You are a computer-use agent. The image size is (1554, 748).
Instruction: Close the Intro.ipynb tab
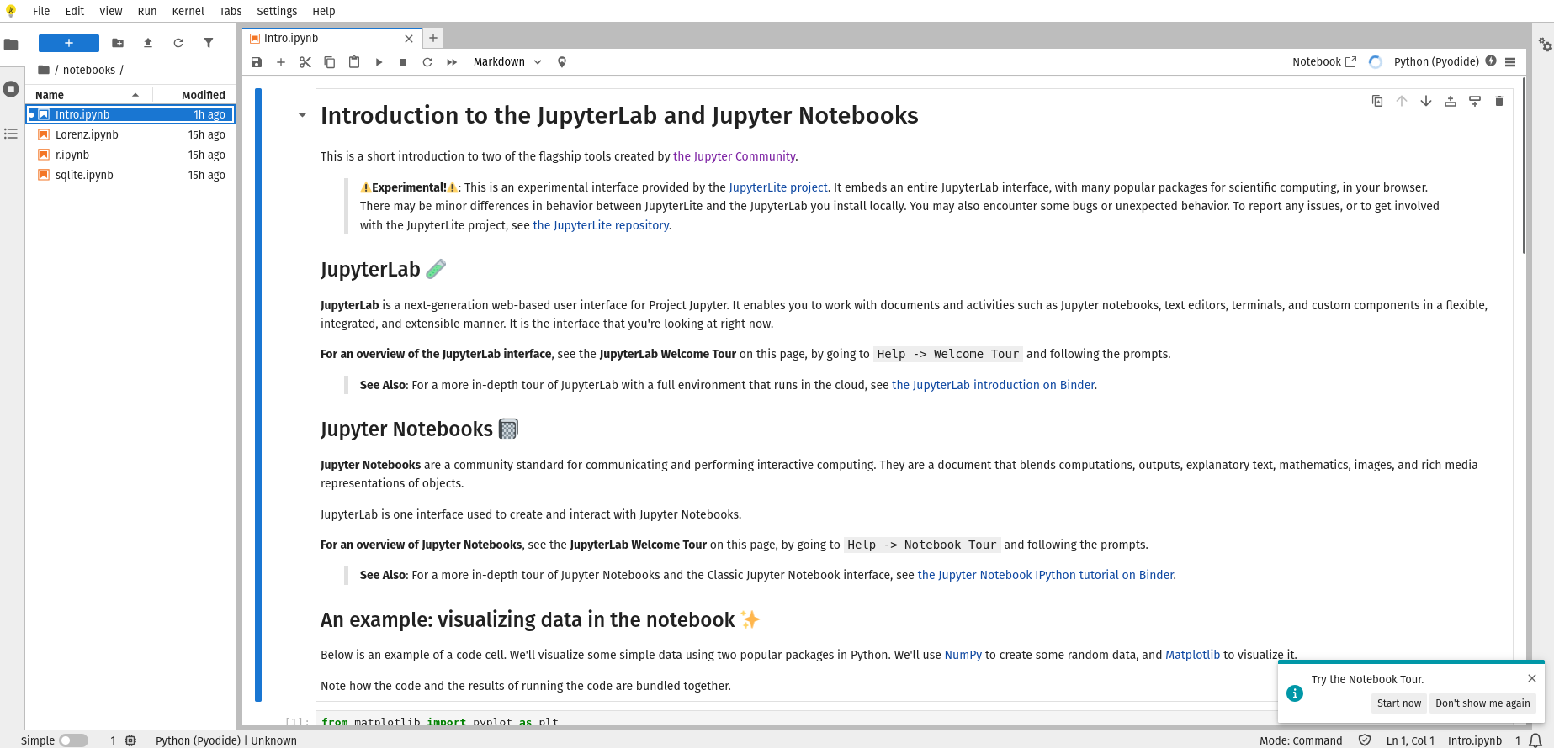(x=409, y=39)
